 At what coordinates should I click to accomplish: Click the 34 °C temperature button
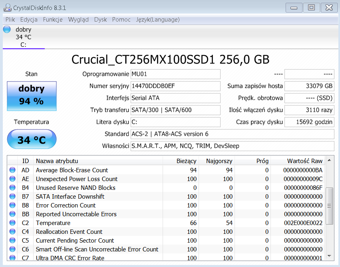[32, 139]
